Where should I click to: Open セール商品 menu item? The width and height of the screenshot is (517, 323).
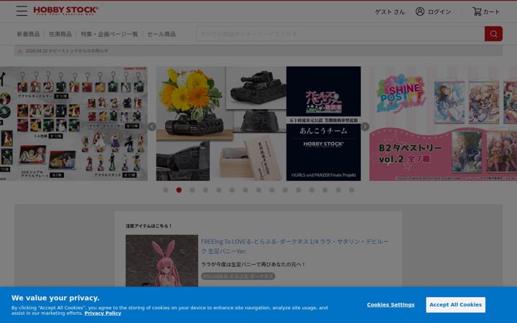point(162,34)
